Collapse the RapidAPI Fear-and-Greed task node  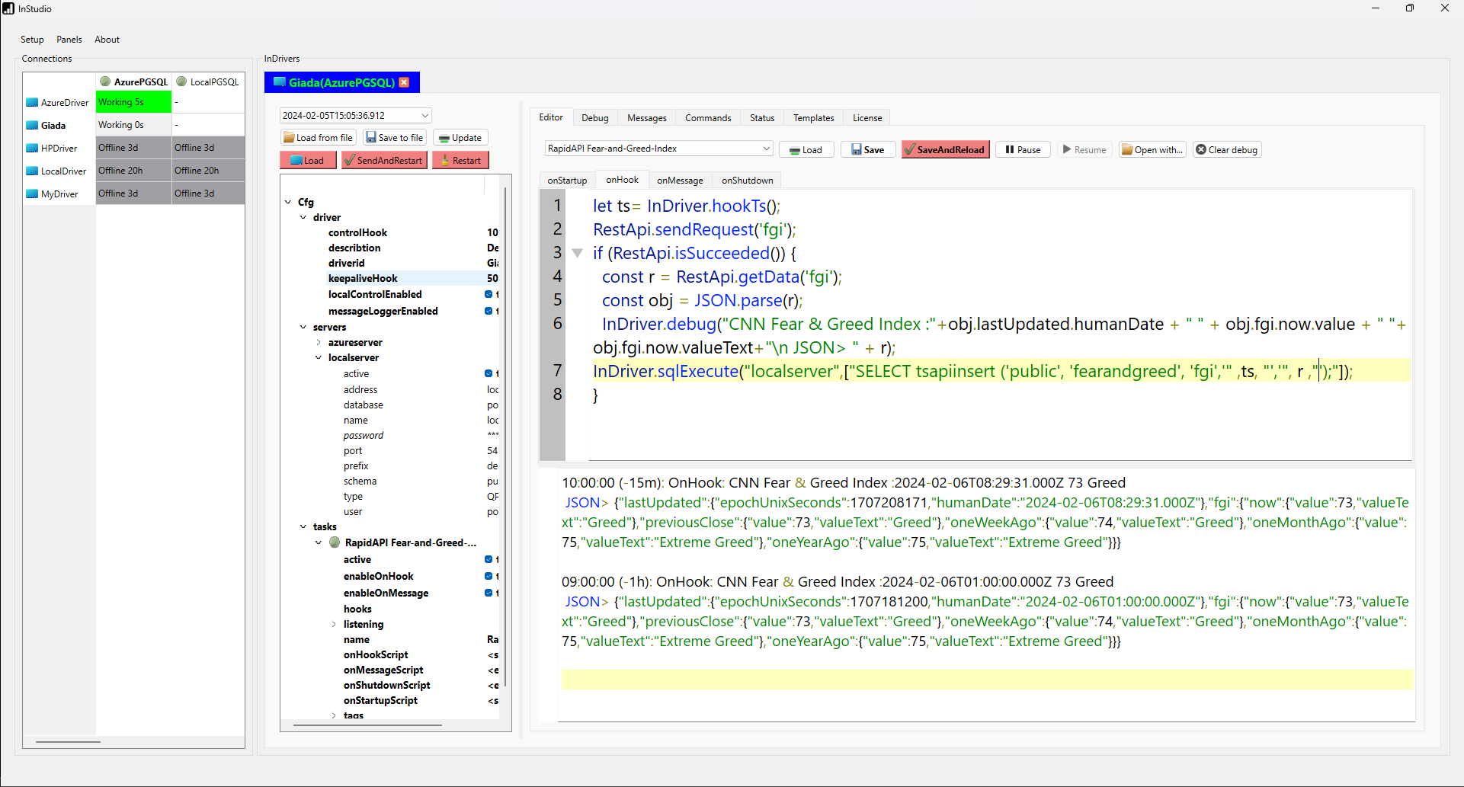pos(319,542)
